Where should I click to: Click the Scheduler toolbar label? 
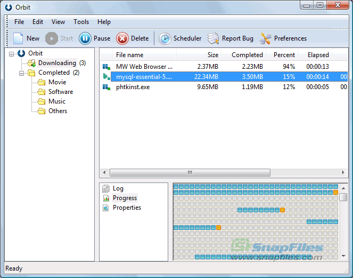187,38
